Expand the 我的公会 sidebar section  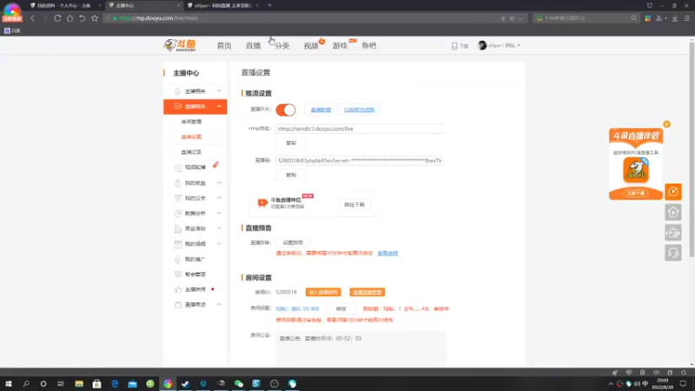(x=219, y=198)
